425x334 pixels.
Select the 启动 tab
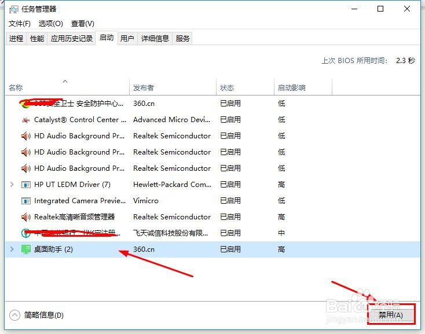pos(107,38)
